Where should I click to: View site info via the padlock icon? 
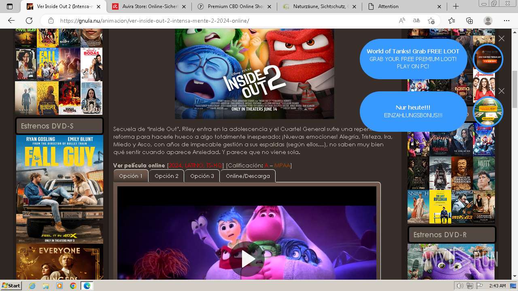[51, 21]
